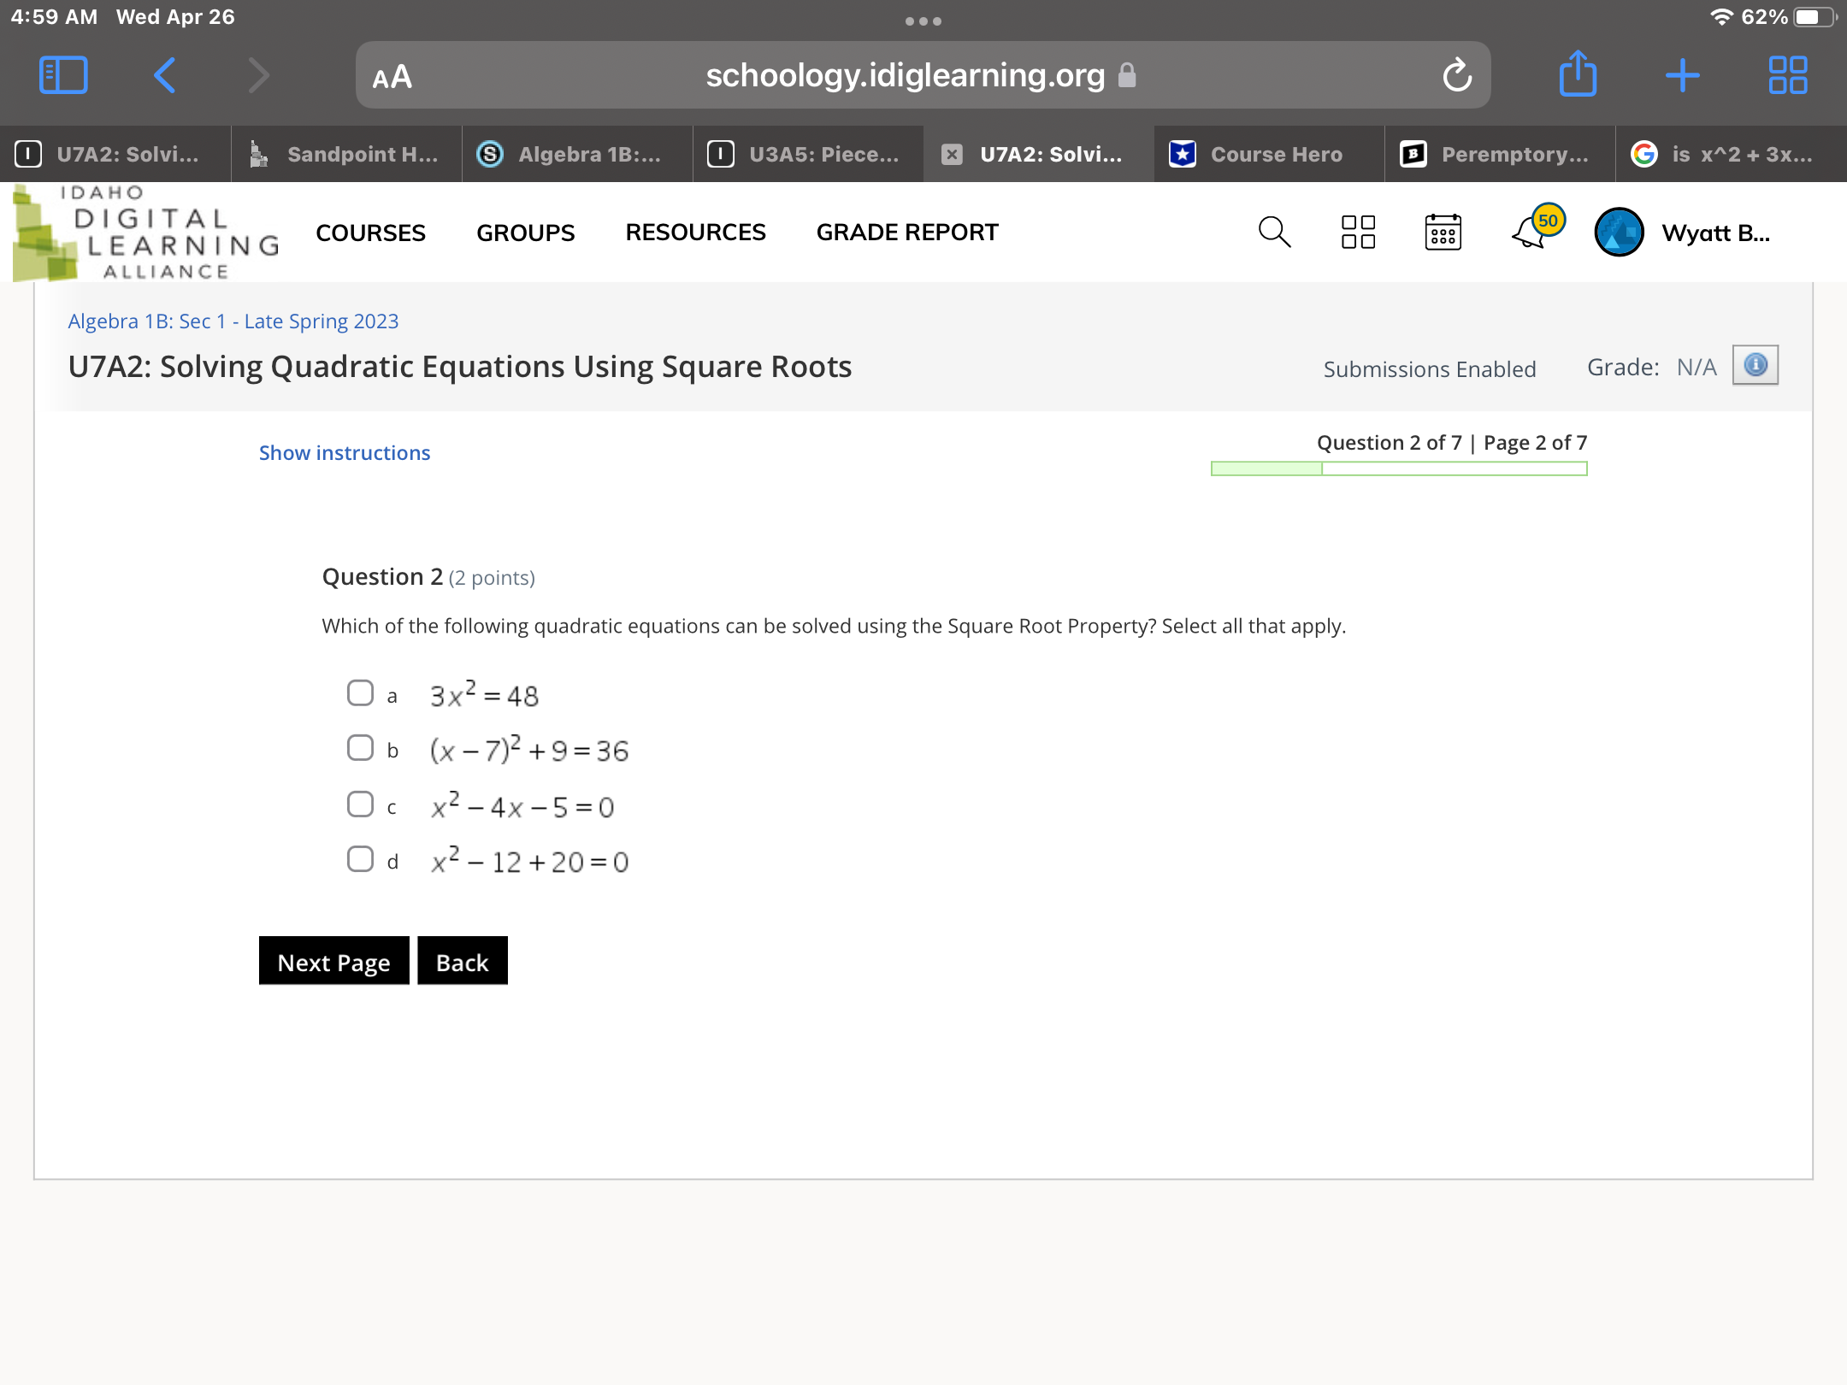Image resolution: width=1847 pixels, height=1385 pixels.
Task: Go back with the browser back arrow
Action: tap(165, 75)
